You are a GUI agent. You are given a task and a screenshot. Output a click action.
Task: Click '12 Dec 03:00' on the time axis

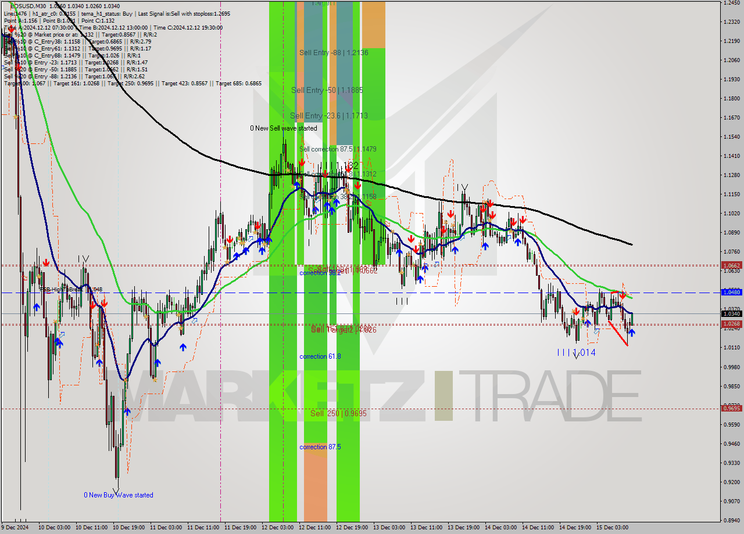[278, 528]
